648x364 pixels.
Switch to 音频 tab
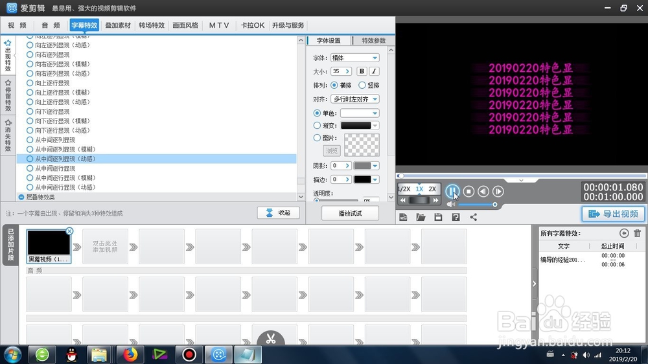coord(51,25)
